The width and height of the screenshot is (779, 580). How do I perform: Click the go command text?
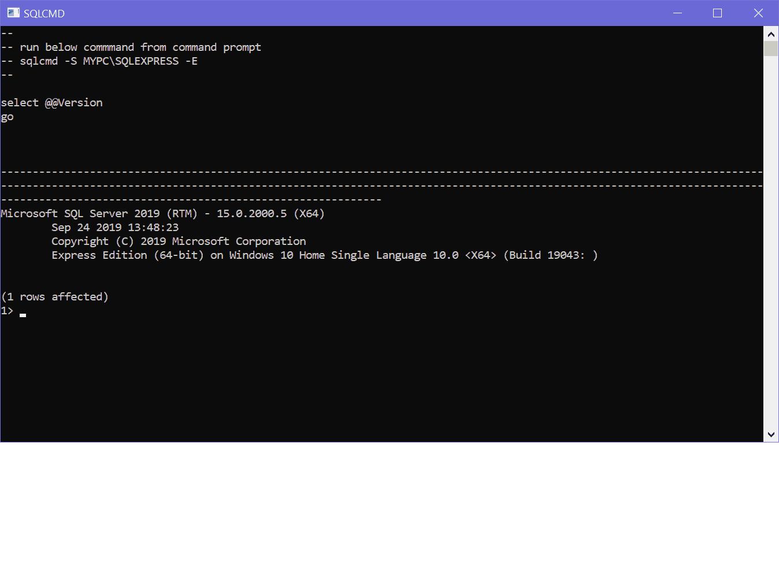(7, 116)
